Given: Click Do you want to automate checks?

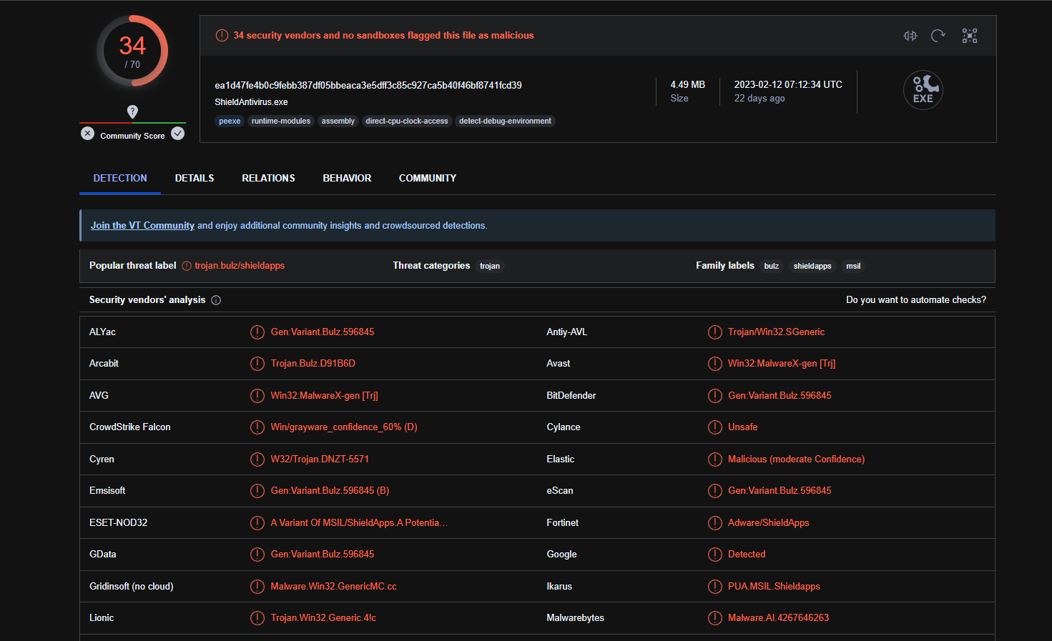Looking at the screenshot, I should (915, 300).
